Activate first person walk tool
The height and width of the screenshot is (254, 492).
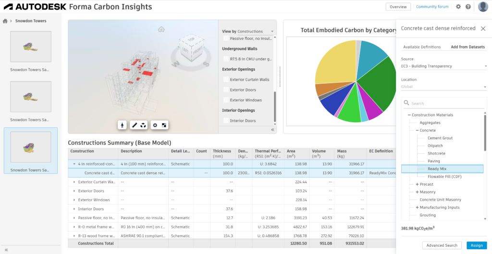click(x=122, y=125)
